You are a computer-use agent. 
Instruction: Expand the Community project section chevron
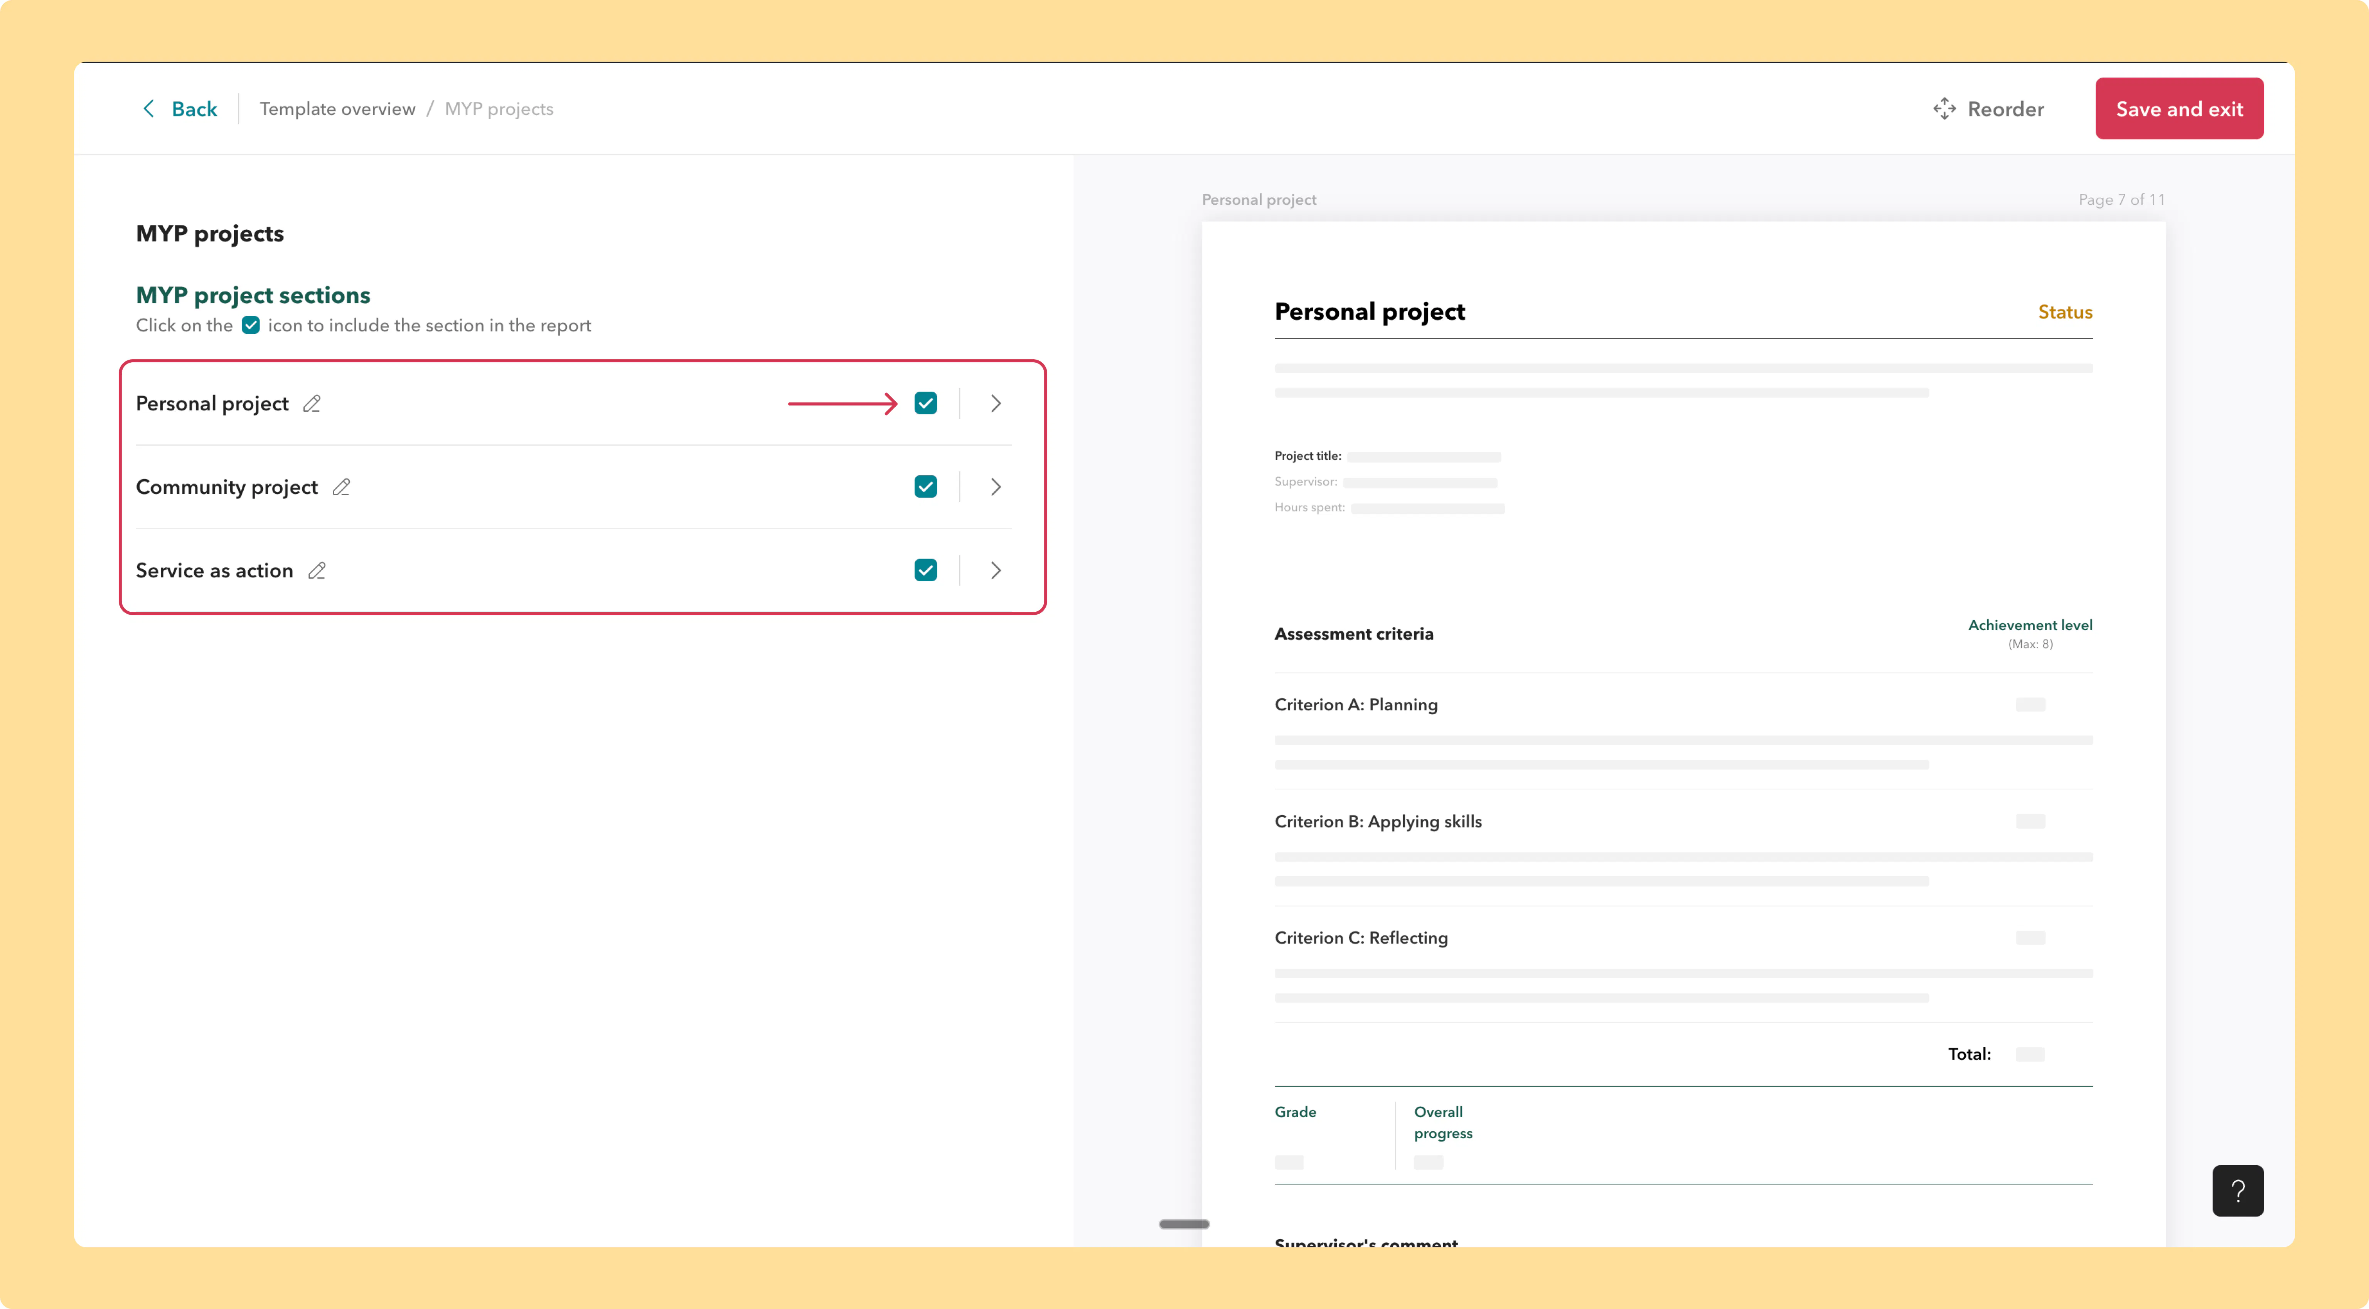click(996, 487)
